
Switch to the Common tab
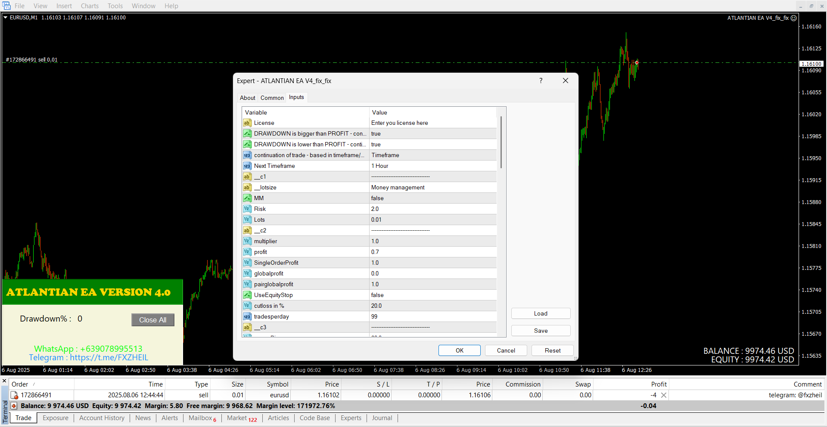coord(272,98)
